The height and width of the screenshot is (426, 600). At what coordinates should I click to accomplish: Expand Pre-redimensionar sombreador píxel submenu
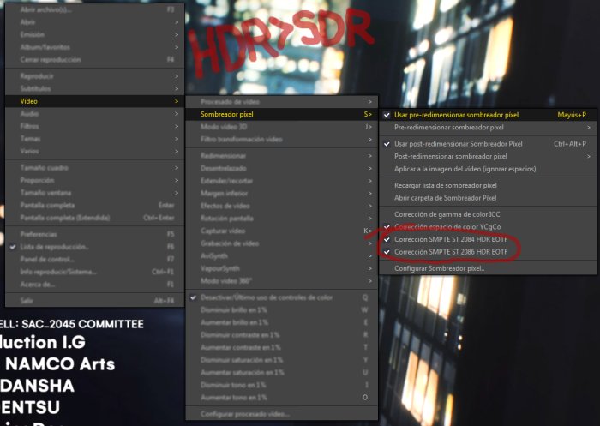(488, 128)
